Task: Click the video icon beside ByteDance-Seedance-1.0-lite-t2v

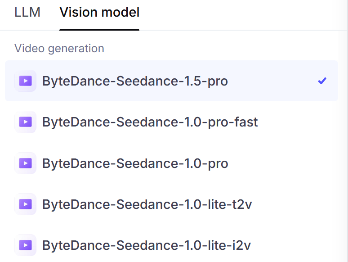Action: pos(25,204)
